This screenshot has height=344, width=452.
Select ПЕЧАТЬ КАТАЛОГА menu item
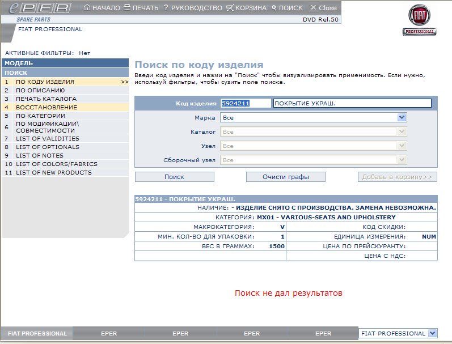point(46,99)
